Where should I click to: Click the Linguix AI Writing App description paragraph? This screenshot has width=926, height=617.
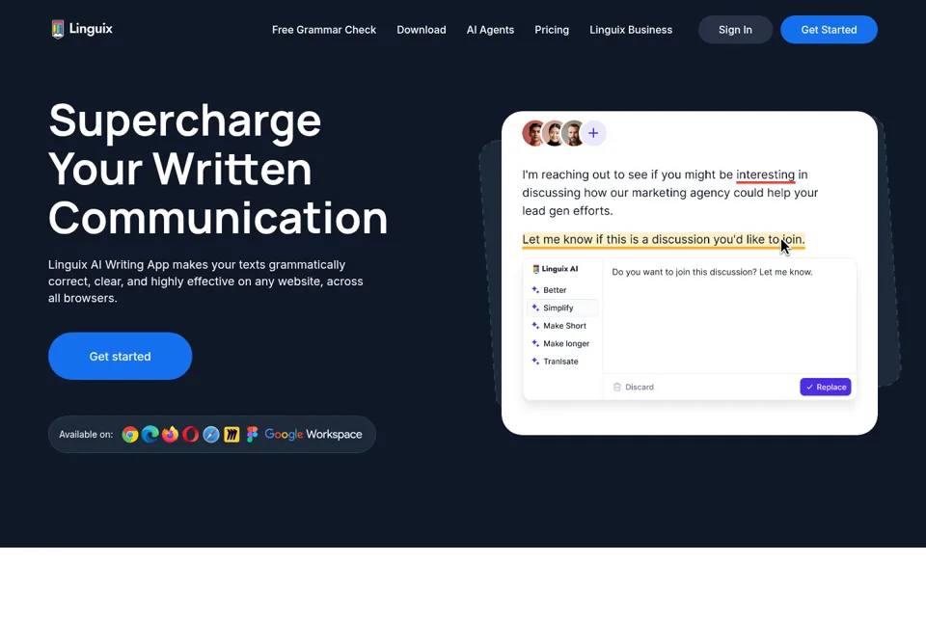pos(205,282)
